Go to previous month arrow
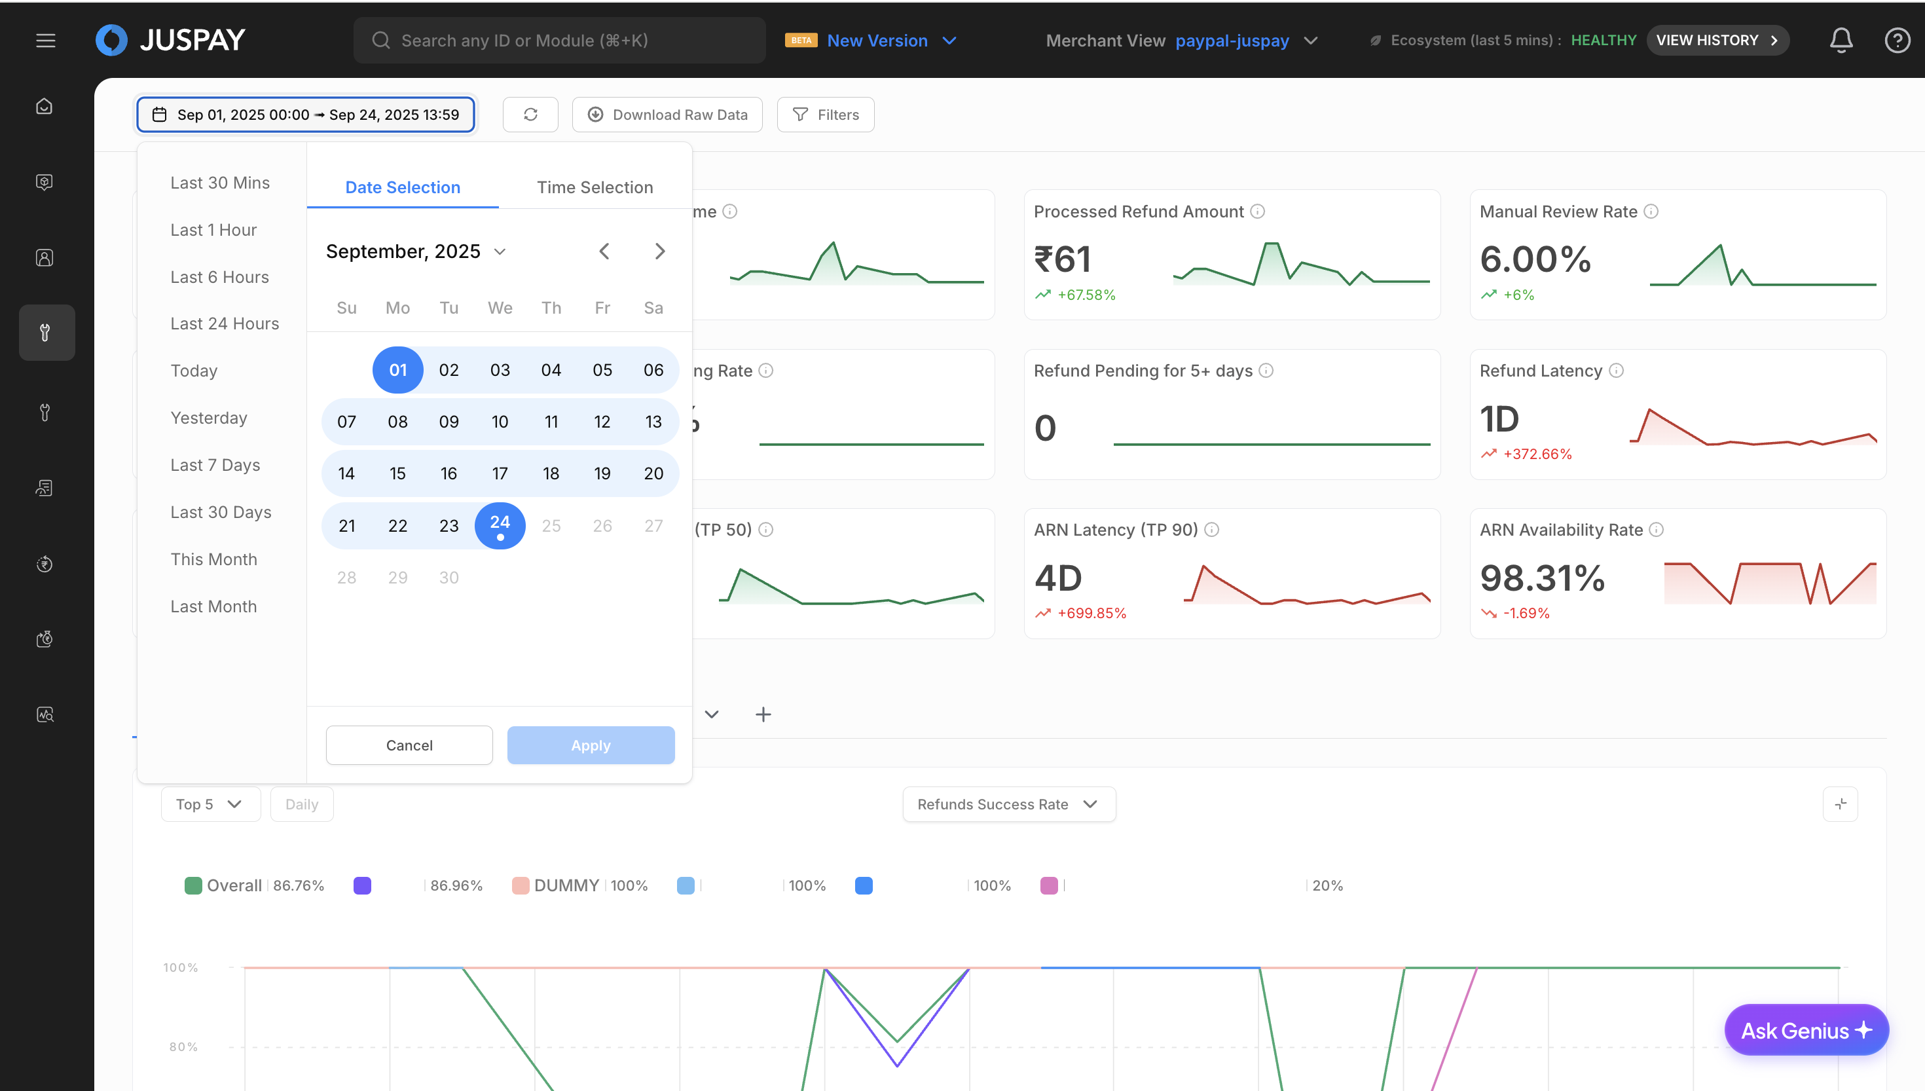Image resolution: width=1925 pixels, height=1091 pixels. pyautogui.click(x=604, y=251)
